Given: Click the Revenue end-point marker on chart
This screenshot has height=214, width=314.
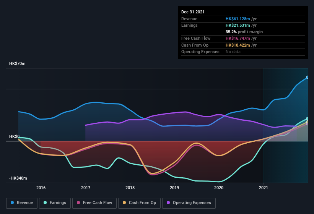Looking at the screenshot, I should pyautogui.click(x=307, y=78).
